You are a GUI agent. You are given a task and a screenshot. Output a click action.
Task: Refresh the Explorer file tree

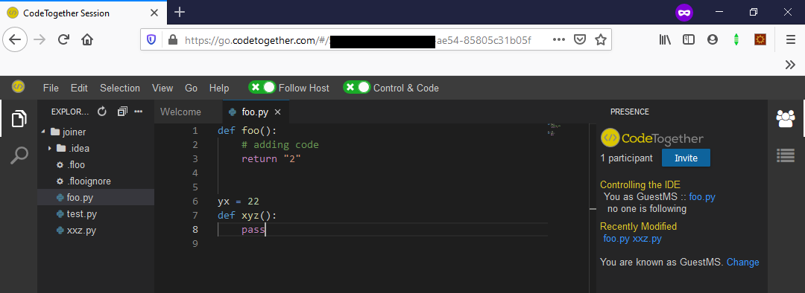(101, 111)
